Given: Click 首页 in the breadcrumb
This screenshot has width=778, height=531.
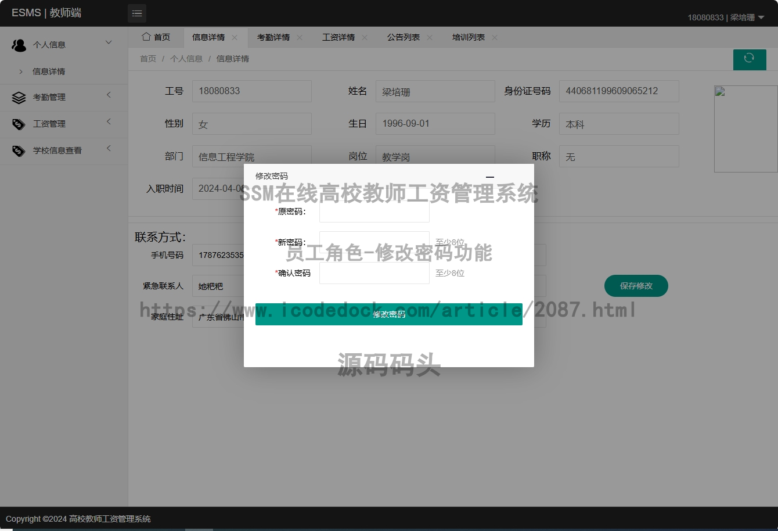Looking at the screenshot, I should (148, 59).
